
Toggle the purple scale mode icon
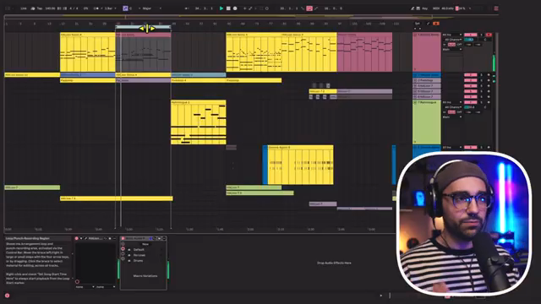125,8
